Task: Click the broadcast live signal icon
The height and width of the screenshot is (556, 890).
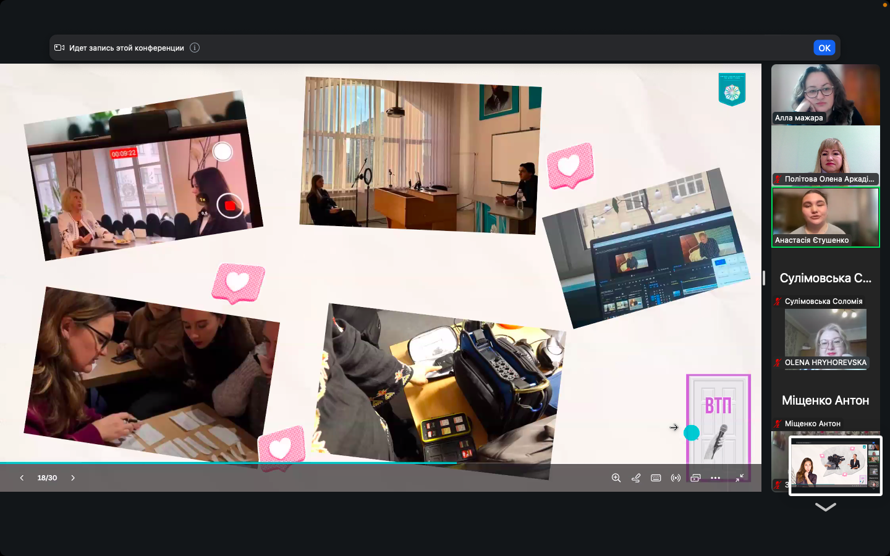Action: [x=676, y=478]
